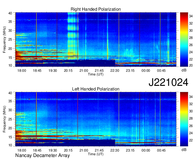Click 22:30 time tick on left-handed plot

115,150
